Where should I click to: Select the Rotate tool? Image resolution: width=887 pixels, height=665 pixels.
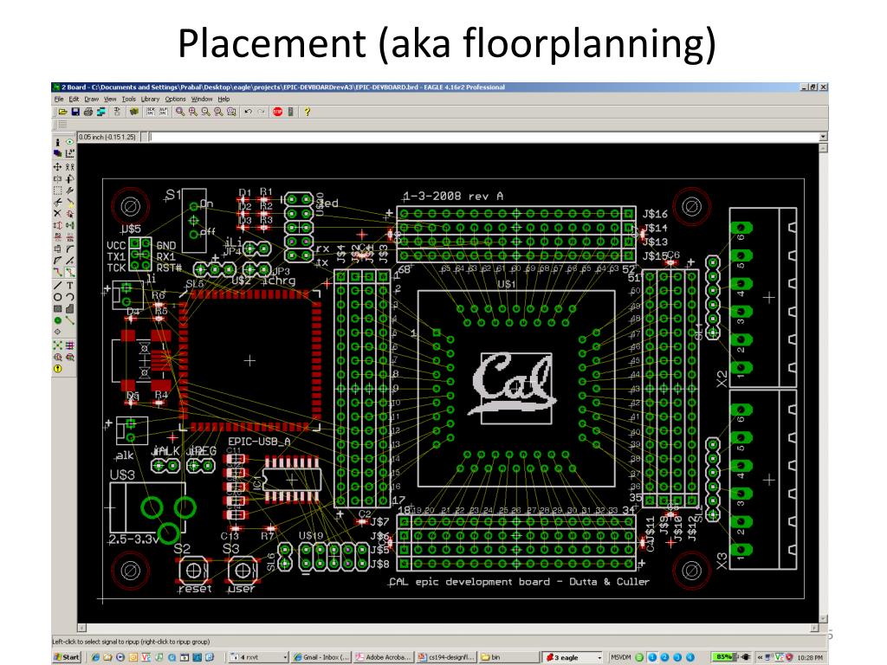69,178
